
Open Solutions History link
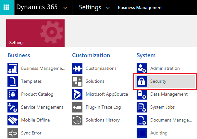click(x=103, y=120)
